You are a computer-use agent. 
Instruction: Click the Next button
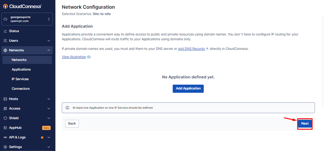(305, 124)
